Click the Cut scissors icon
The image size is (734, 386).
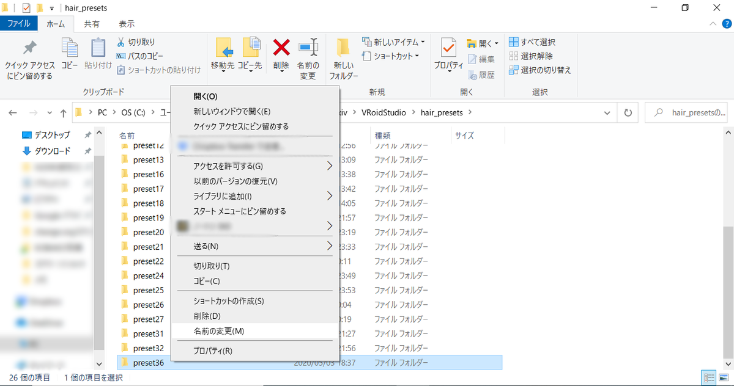[121, 42]
